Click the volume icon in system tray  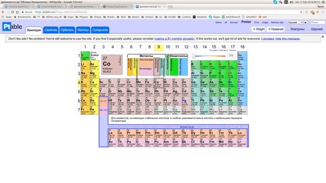click(x=291, y=2)
